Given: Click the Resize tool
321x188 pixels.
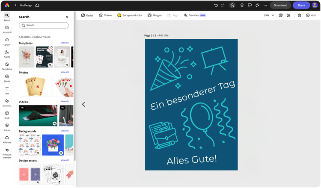Looking at the screenshot, I should coord(87,15).
